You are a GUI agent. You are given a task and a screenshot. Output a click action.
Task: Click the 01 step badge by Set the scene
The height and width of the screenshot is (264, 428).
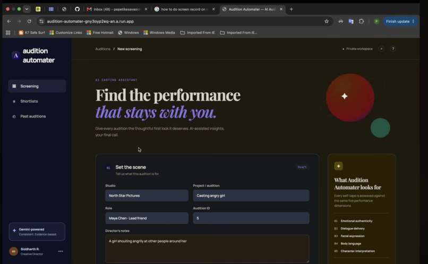108,168
